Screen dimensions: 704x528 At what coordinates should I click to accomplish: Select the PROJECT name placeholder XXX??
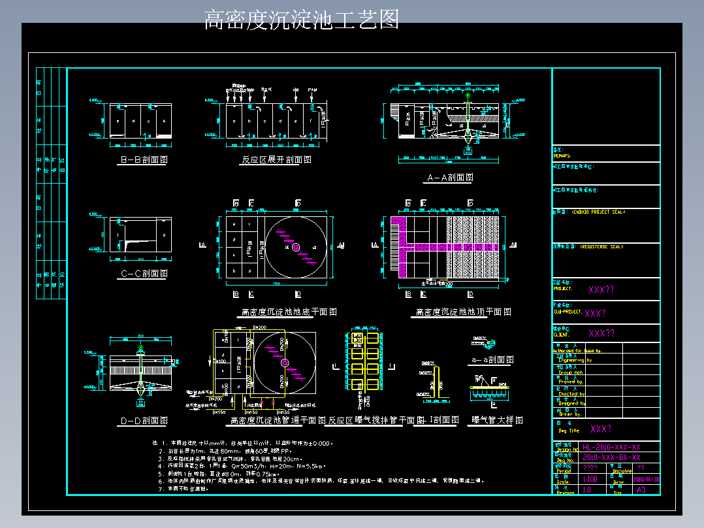(601, 290)
